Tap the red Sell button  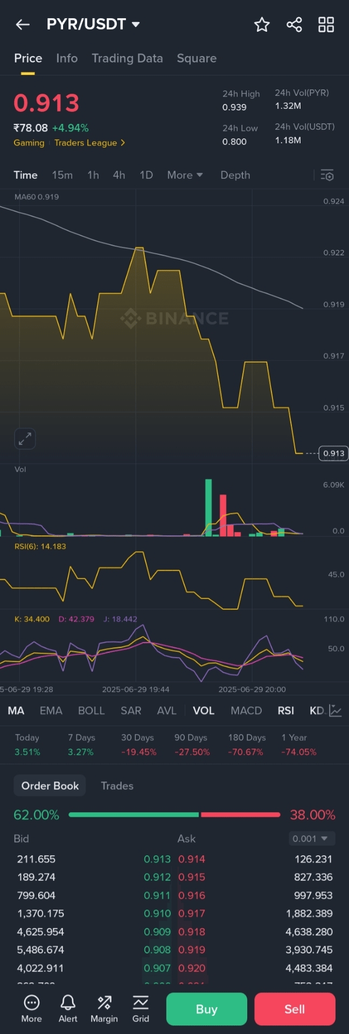pyautogui.click(x=295, y=1009)
